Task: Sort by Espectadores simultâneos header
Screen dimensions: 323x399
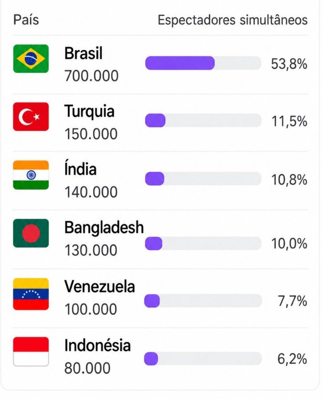Action: pos(233,20)
